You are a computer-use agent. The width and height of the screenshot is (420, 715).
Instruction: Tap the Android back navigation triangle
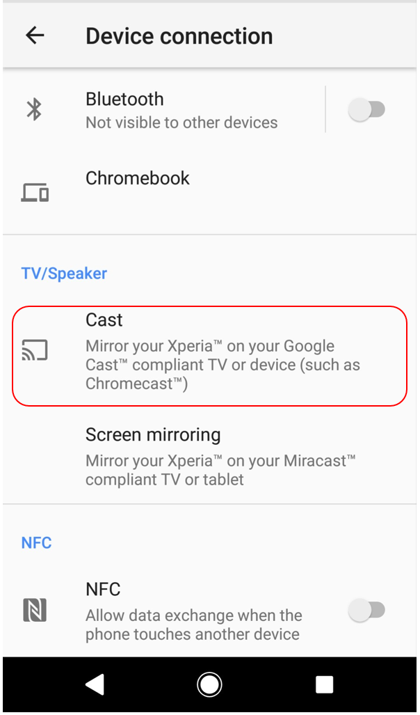click(x=95, y=684)
